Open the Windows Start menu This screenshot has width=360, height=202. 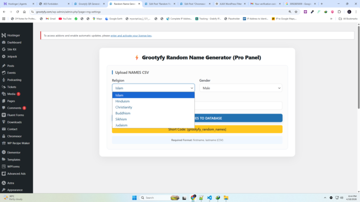135,198
